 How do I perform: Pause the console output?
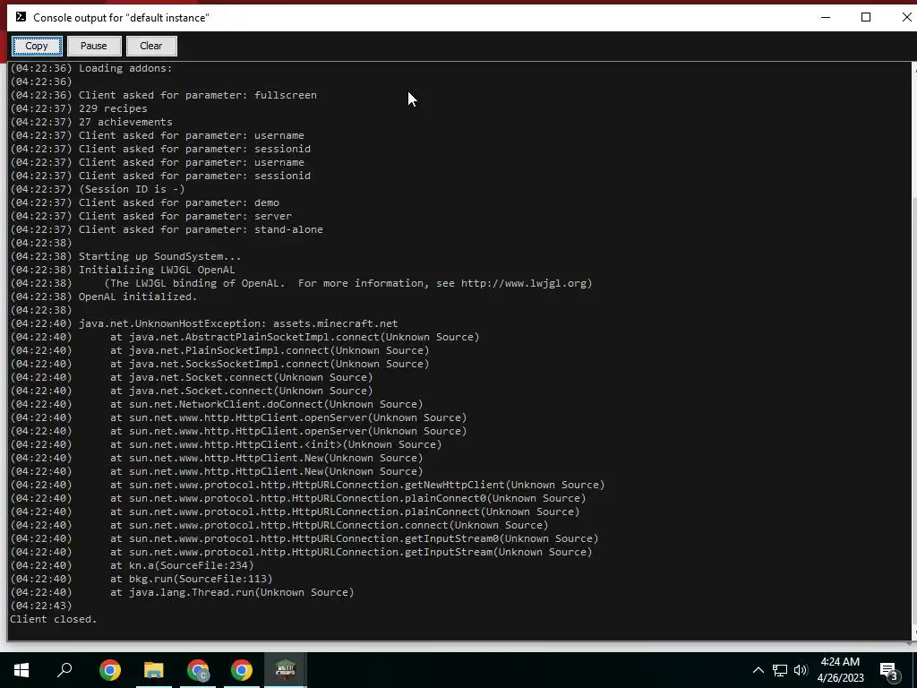coord(93,46)
